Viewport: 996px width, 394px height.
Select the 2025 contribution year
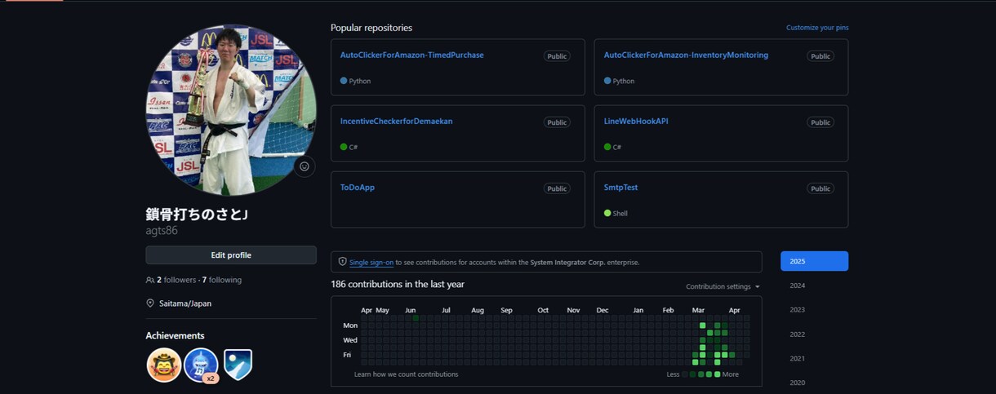[814, 261]
